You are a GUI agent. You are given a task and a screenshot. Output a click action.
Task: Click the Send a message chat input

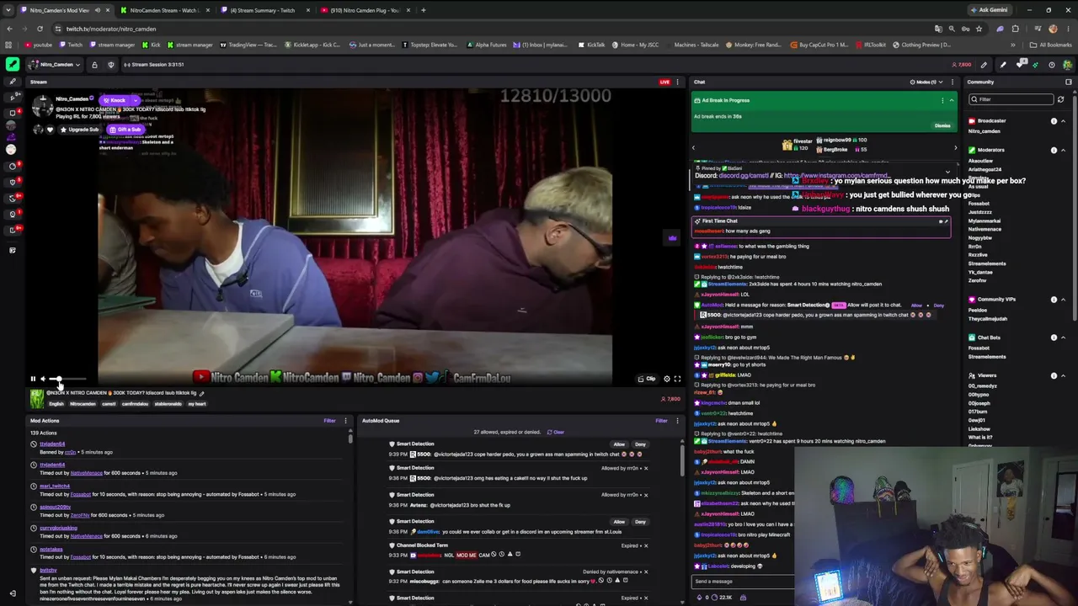[743, 582]
